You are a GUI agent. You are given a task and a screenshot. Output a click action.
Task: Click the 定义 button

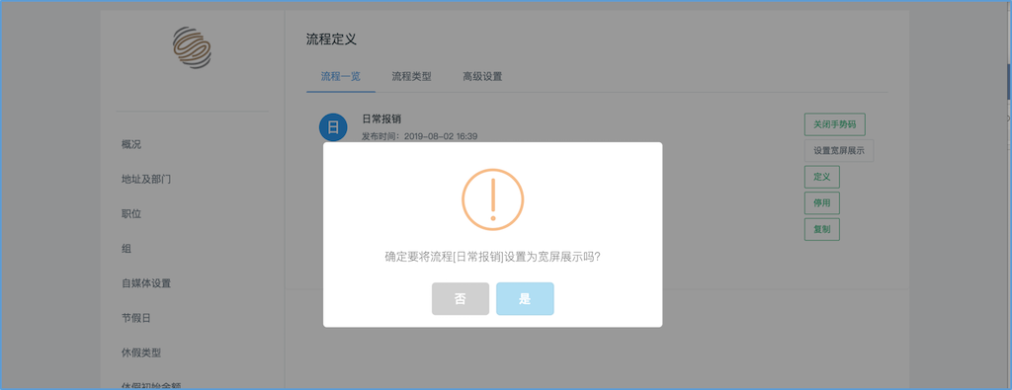pyautogui.click(x=821, y=177)
